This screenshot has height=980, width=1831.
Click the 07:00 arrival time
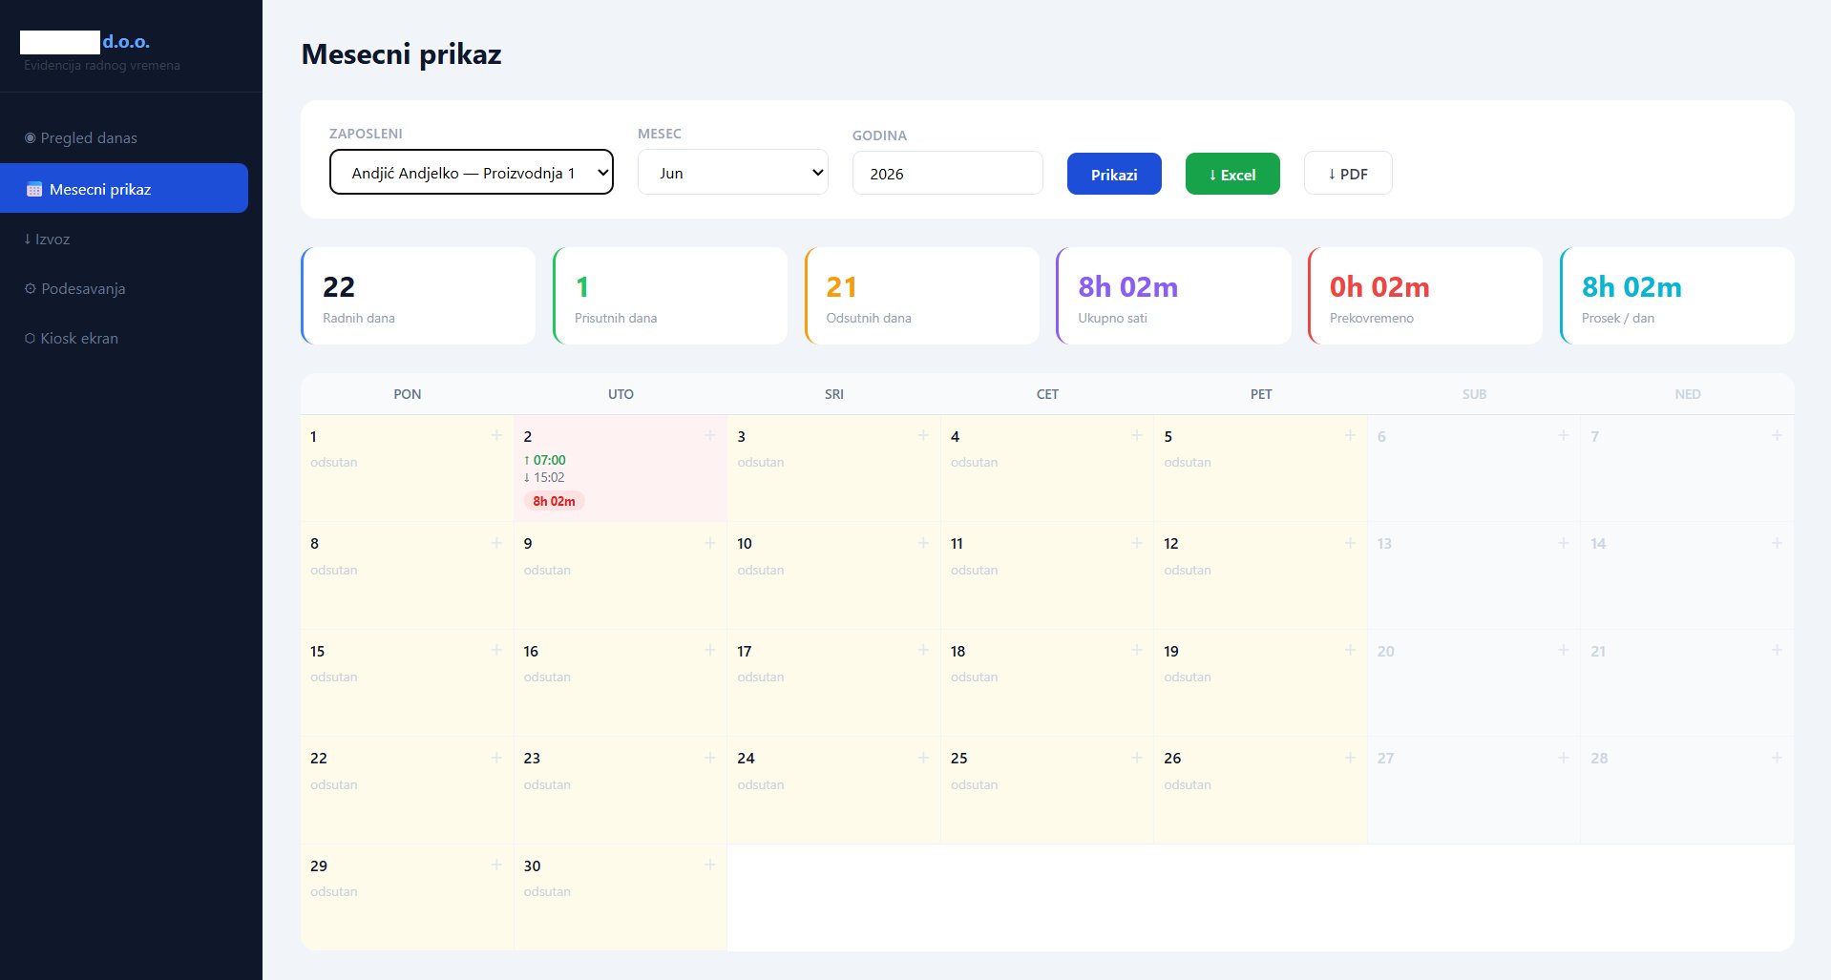[545, 460]
